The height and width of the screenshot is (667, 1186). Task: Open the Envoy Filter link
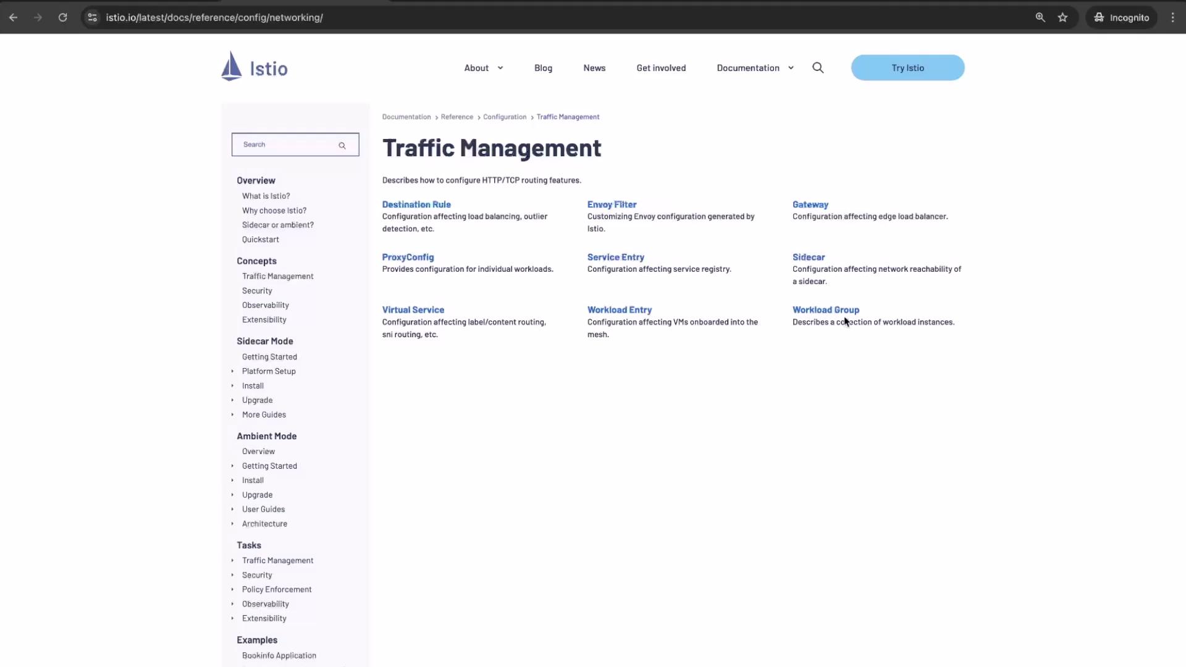click(x=612, y=204)
